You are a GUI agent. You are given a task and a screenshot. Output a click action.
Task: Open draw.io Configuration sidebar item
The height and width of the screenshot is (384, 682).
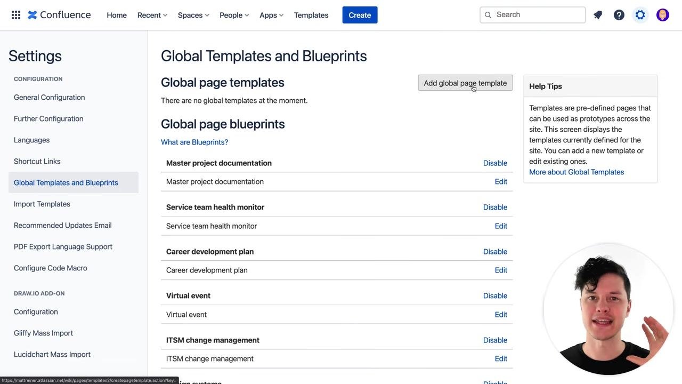[36, 311]
